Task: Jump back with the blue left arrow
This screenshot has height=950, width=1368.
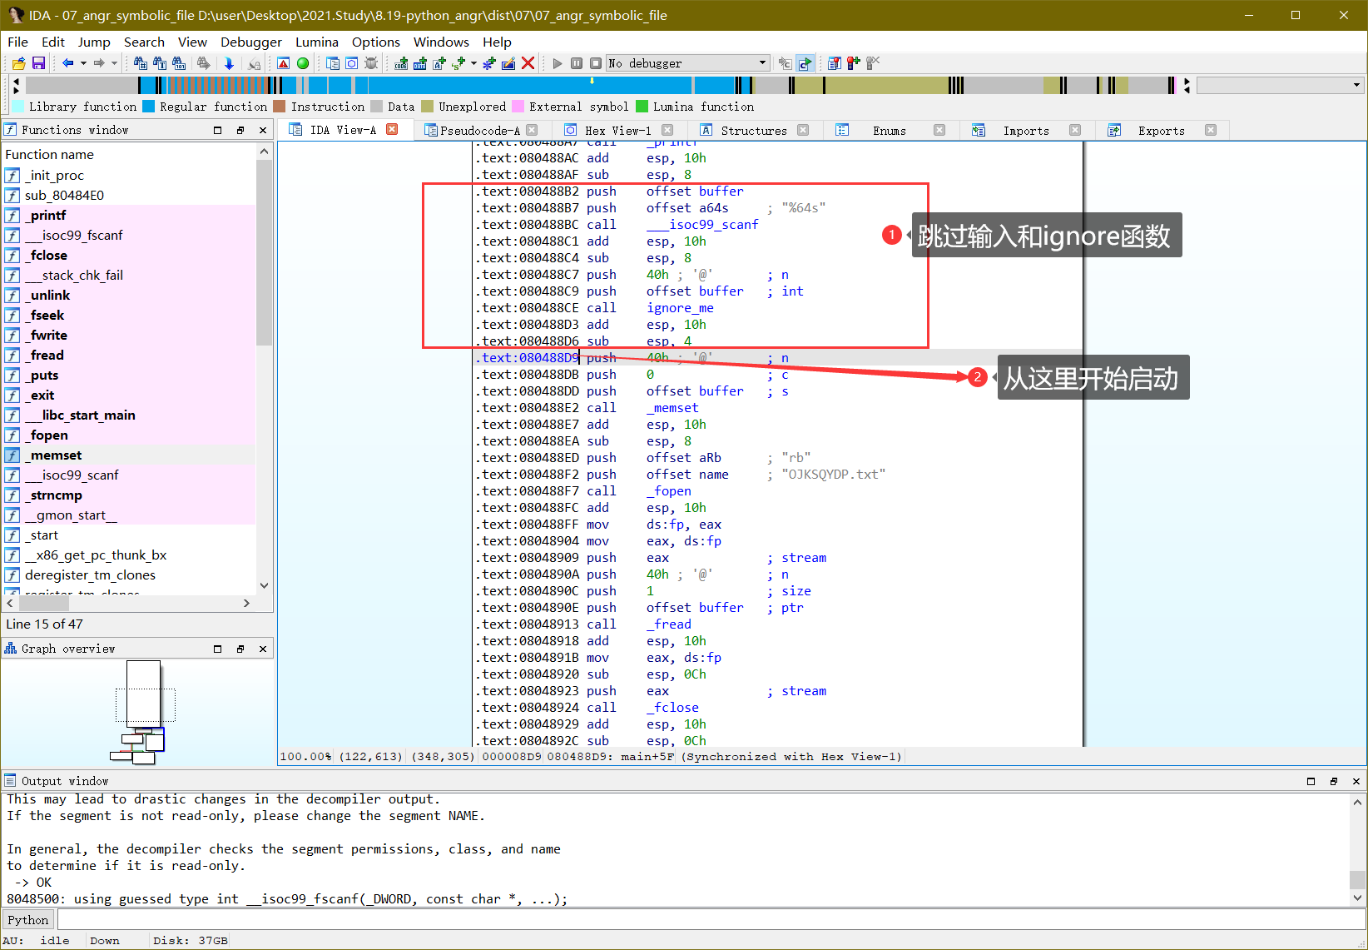Action: coord(68,63)
